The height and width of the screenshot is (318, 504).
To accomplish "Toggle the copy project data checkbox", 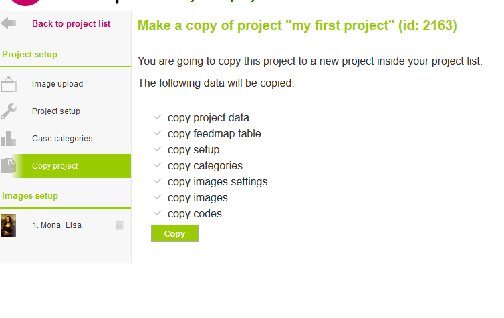I will click(158, 117).
